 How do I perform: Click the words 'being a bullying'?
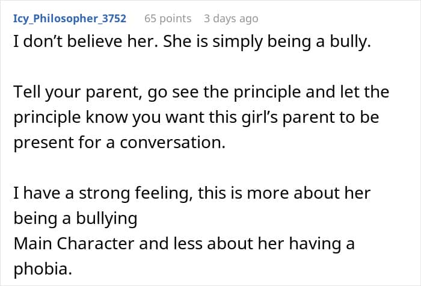[x=75, y=219]
